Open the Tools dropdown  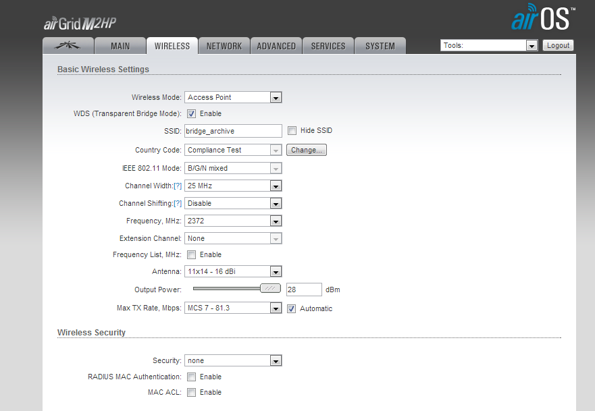pyautogui.click(x=489, y=45)
